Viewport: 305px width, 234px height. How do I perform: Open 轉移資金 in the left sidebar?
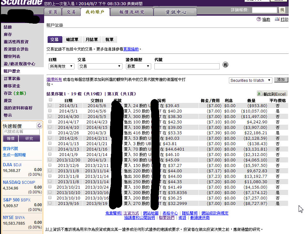tap(12, 86)
